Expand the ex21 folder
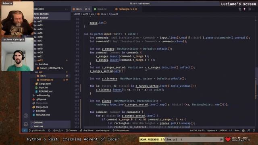 pos(40,56)
